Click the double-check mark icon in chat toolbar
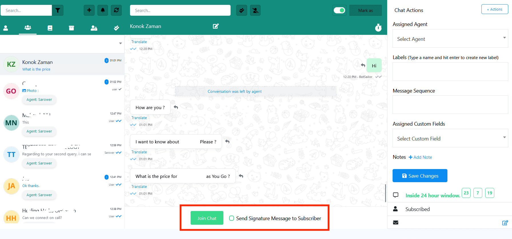 242,11
